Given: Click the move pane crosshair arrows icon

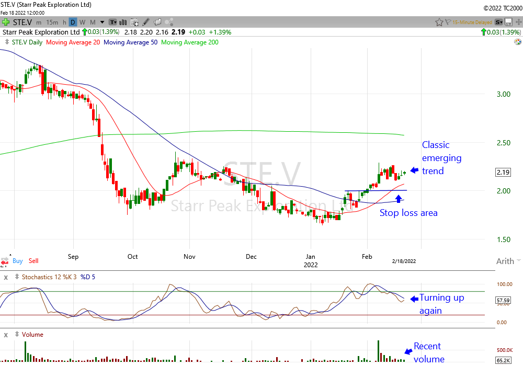Looking at the screenshot, I should (x=519, y=22).
